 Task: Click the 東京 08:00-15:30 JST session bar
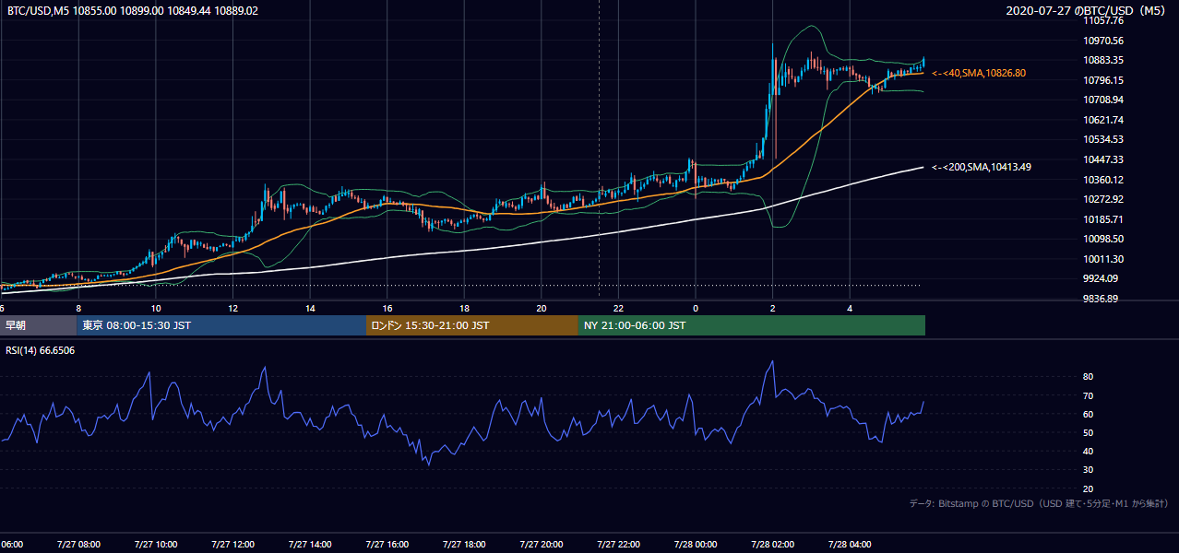pyautogui.click(x=221, y=325)
